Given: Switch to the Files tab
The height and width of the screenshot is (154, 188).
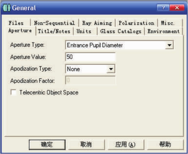Looking at the screenshot, I should 16,23.
